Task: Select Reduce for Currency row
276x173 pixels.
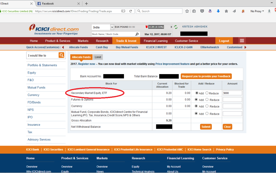Action: click(x=207, y=106)
